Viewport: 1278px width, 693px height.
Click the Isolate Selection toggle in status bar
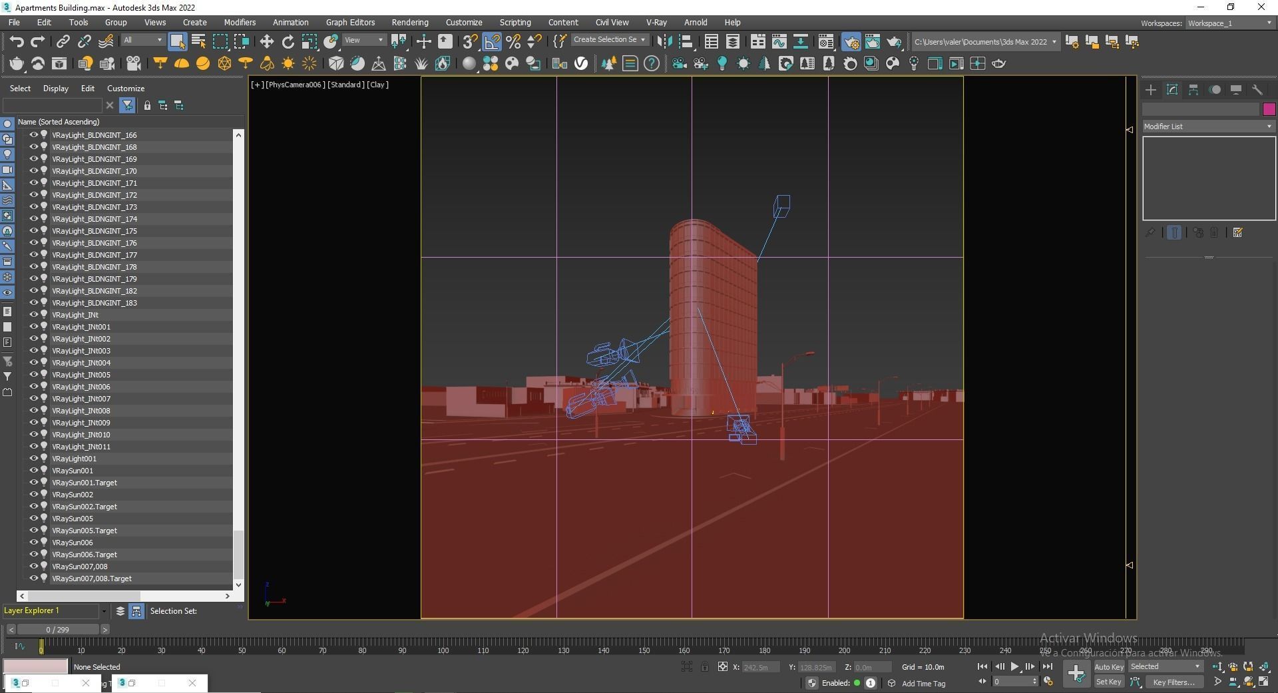pos(687,666)
